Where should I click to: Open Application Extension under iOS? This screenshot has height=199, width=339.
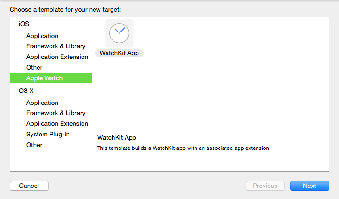tap(57, 57)
